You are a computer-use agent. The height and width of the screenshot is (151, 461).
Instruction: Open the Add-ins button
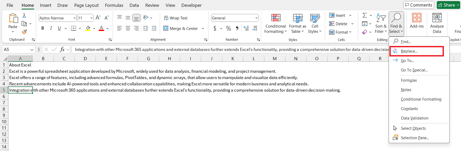pos(417,21)
